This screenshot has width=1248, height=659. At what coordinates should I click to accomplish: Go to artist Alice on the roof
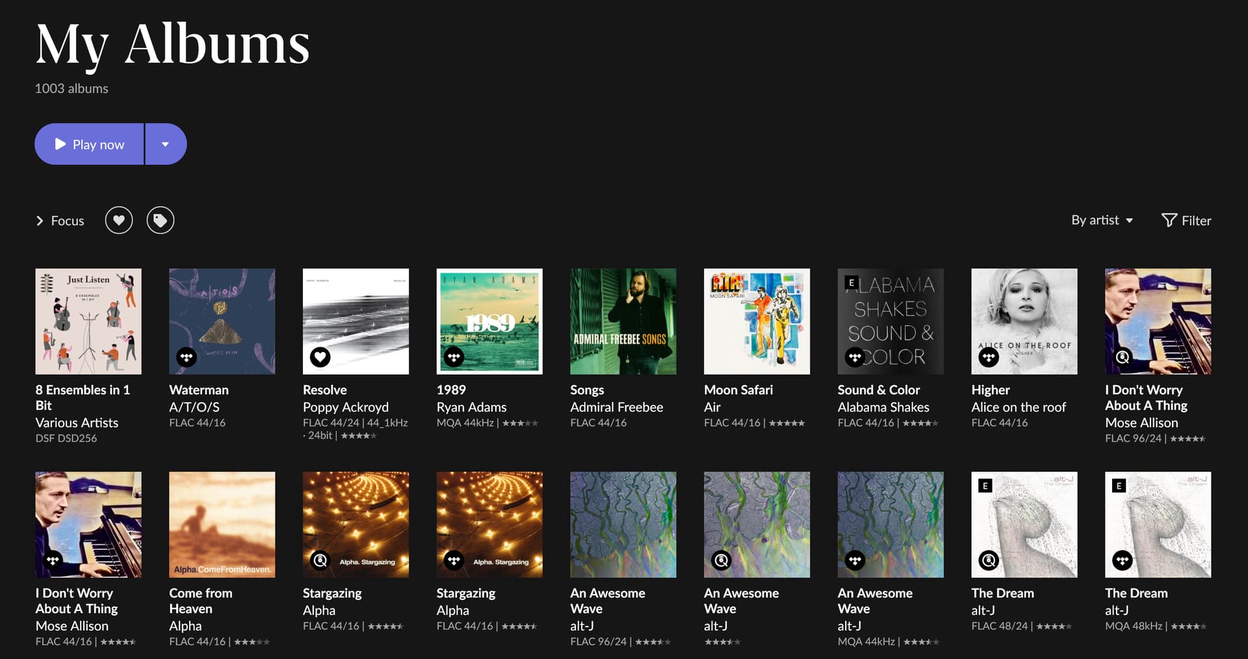coord(1019,407)
